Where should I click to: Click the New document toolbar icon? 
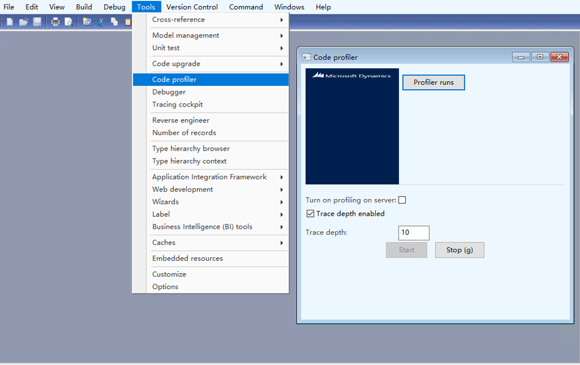pyautogui.click(x=10, y=22)
